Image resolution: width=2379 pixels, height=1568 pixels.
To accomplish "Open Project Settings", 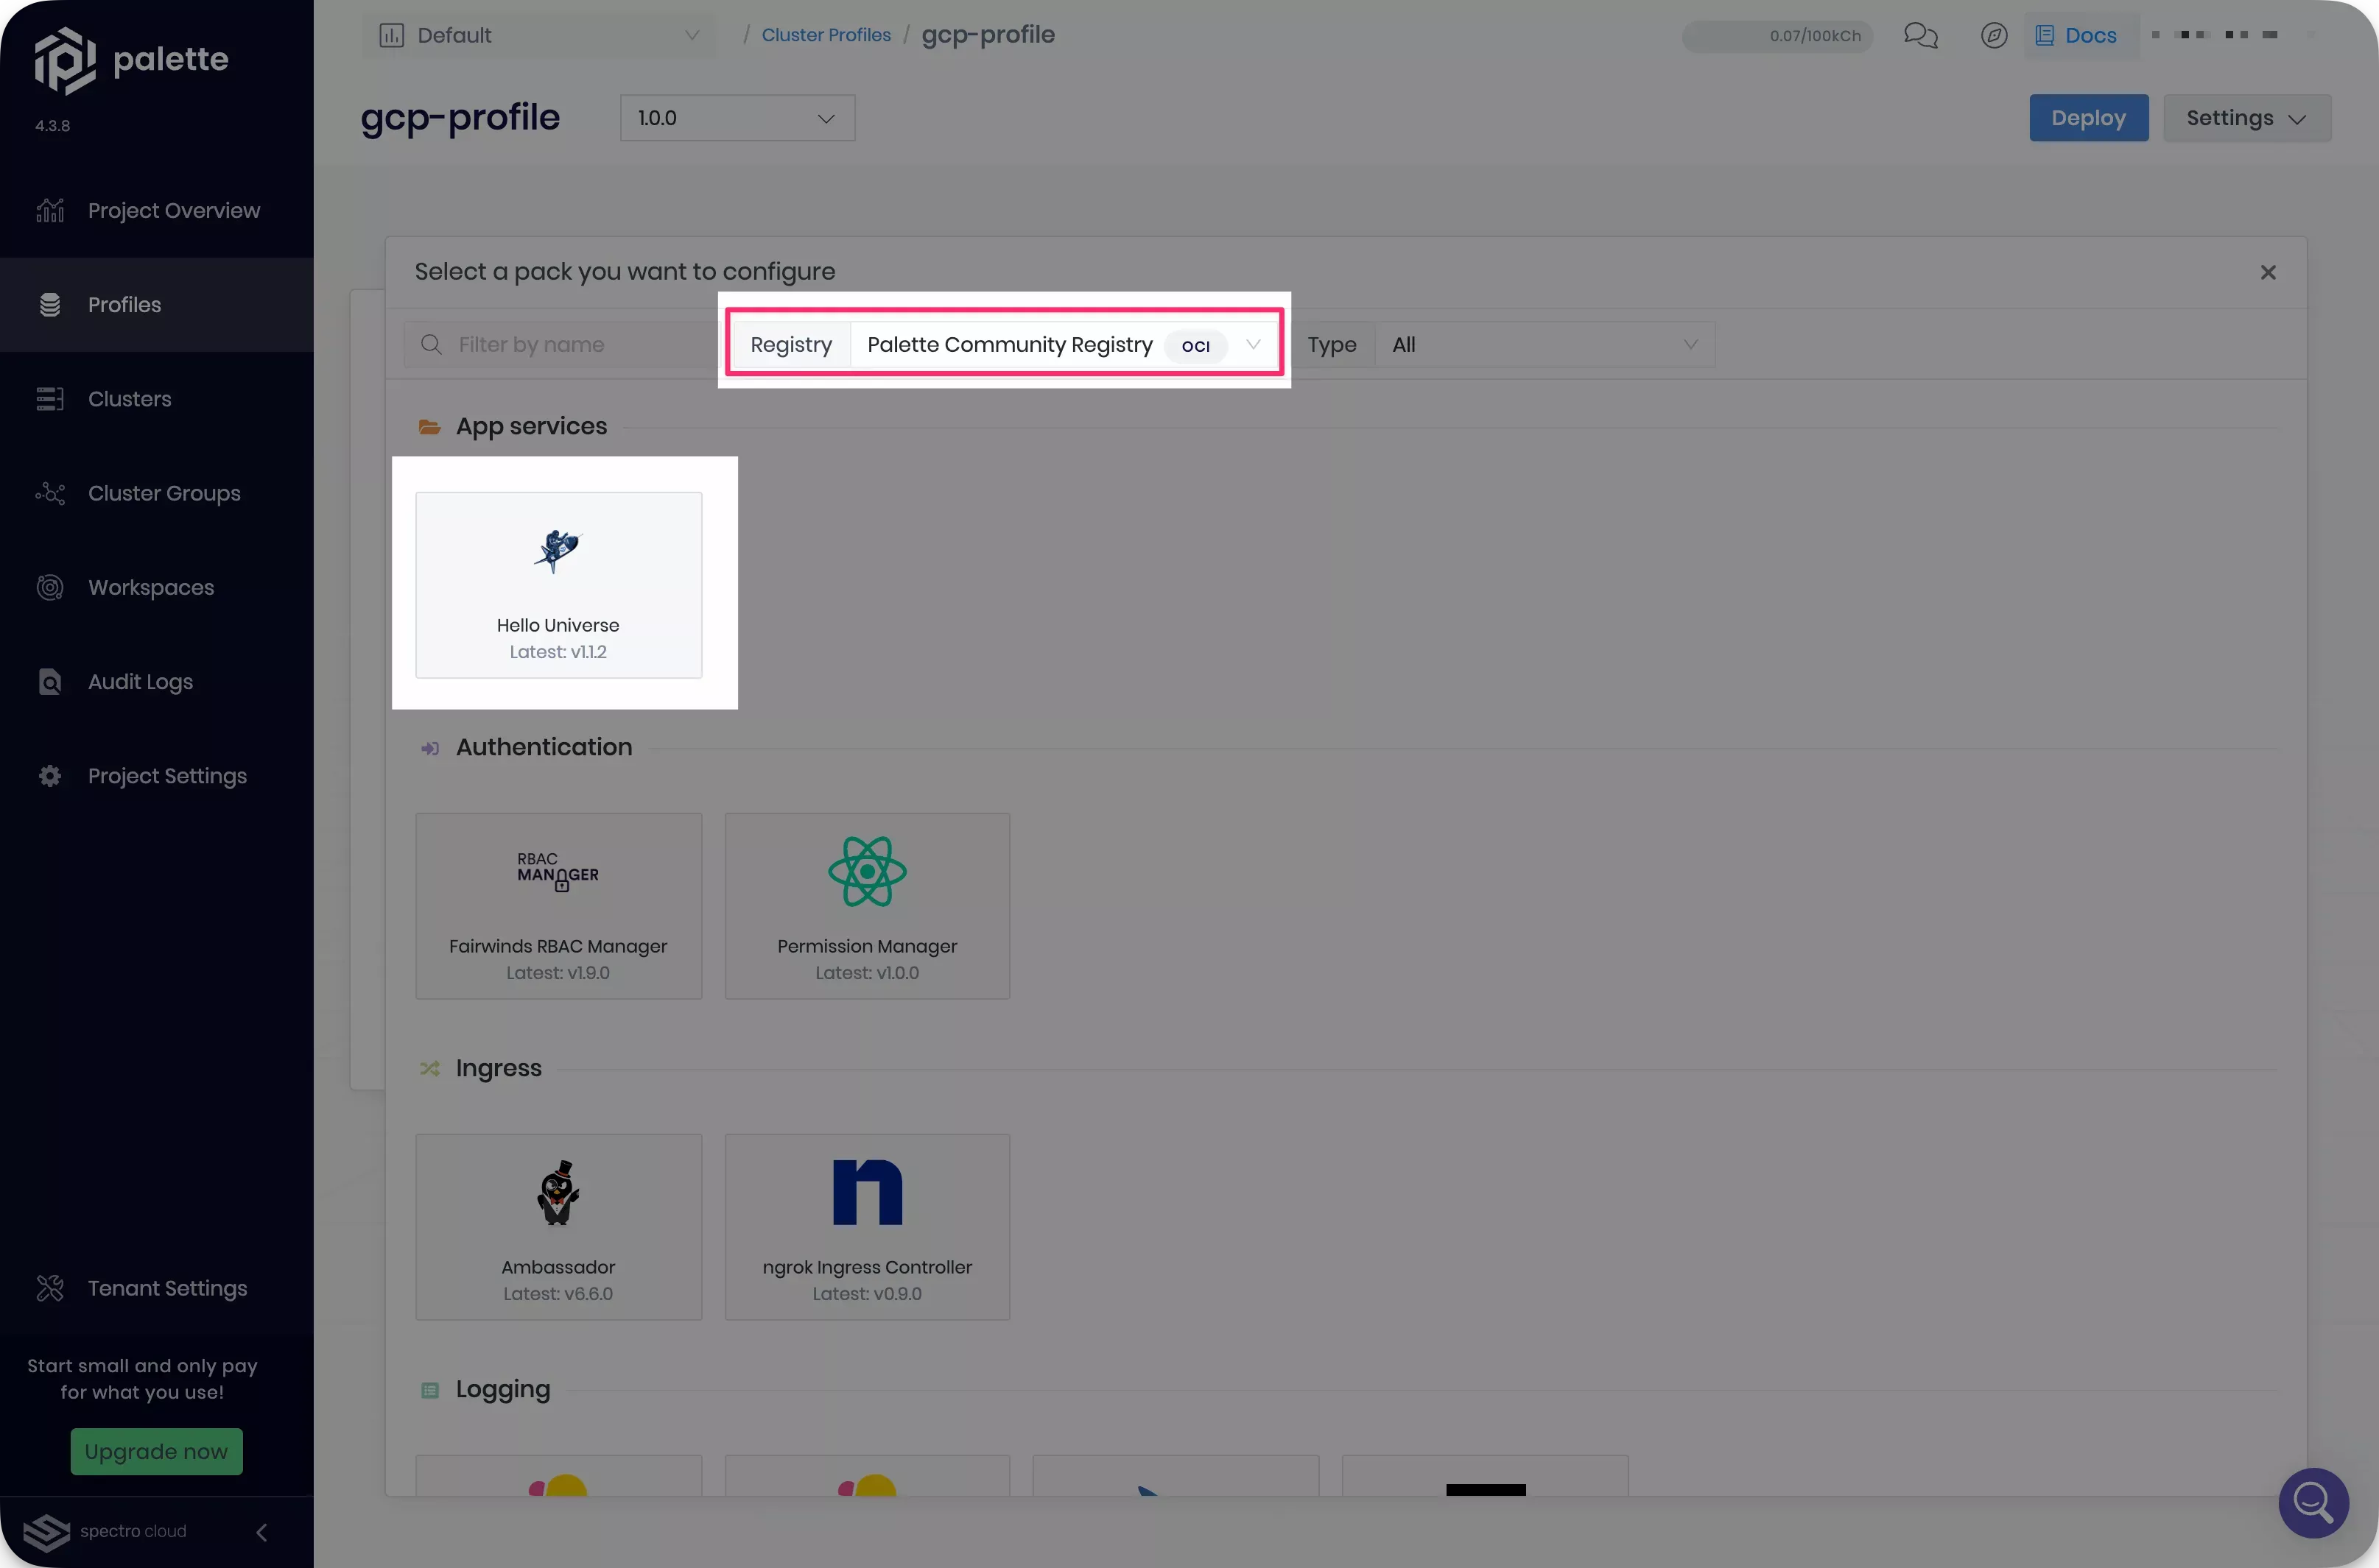I will [x=157, y=776].
